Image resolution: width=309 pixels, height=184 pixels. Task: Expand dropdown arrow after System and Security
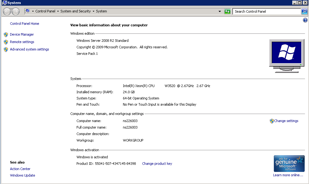tap(93, 11)
